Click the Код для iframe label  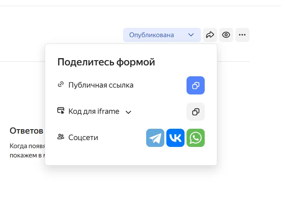94,111
